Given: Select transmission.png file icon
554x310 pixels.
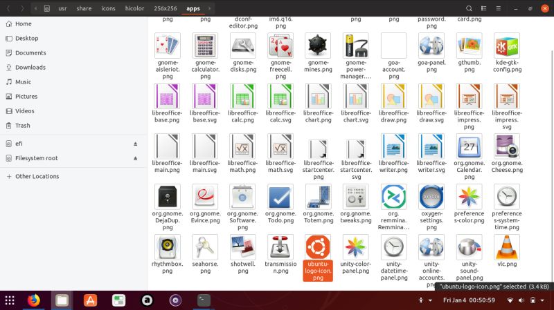Looking at the screenshot, I should (x=280, y=247).
